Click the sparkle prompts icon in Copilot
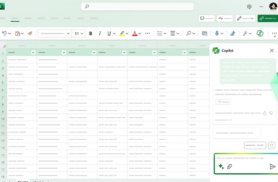Screen dimensions: 278x182 coord(221,166)
